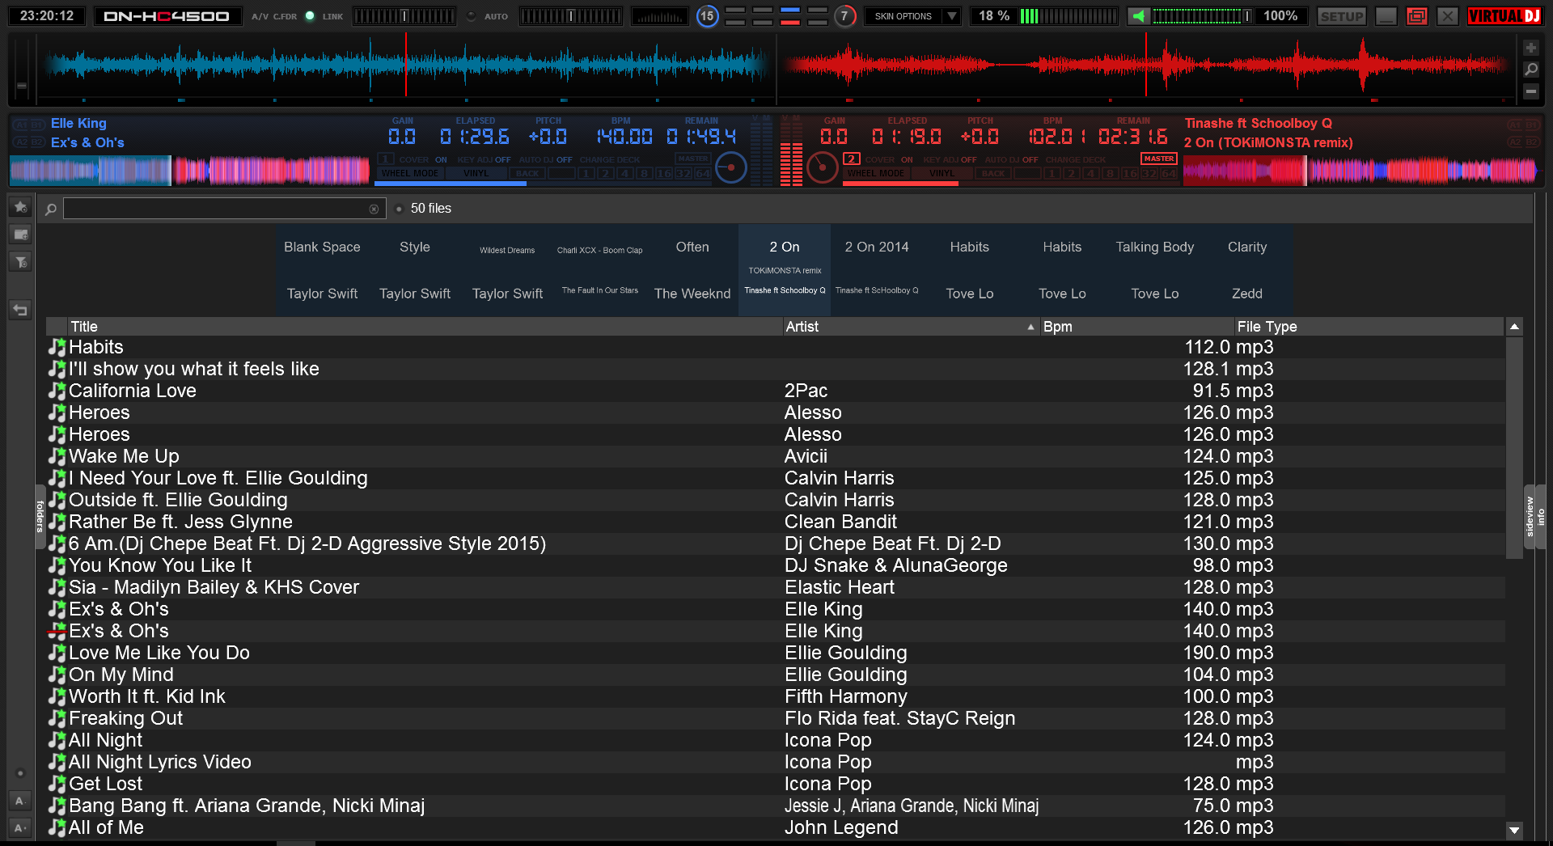This screenshot has height=846, width=1553.
Task: Select Blank Space Taylor Swift tile
Action: click(322, 270)
